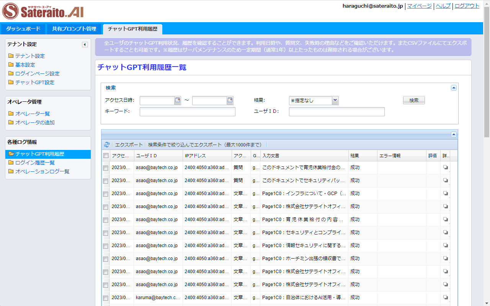Click the open folder icon for チャットGPT利用履歴

point(11,154)
